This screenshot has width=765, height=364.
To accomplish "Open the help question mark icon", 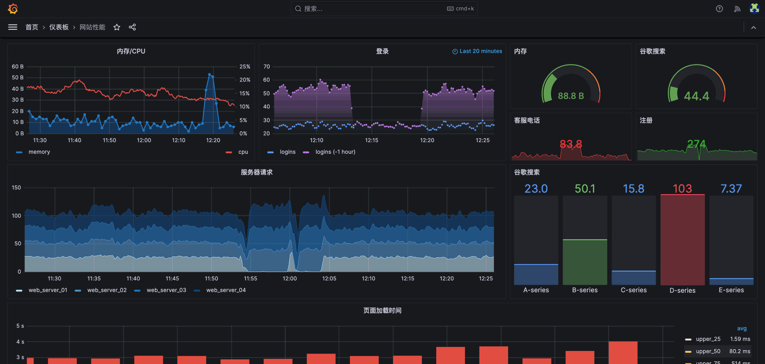I will (x=719, y=9).
